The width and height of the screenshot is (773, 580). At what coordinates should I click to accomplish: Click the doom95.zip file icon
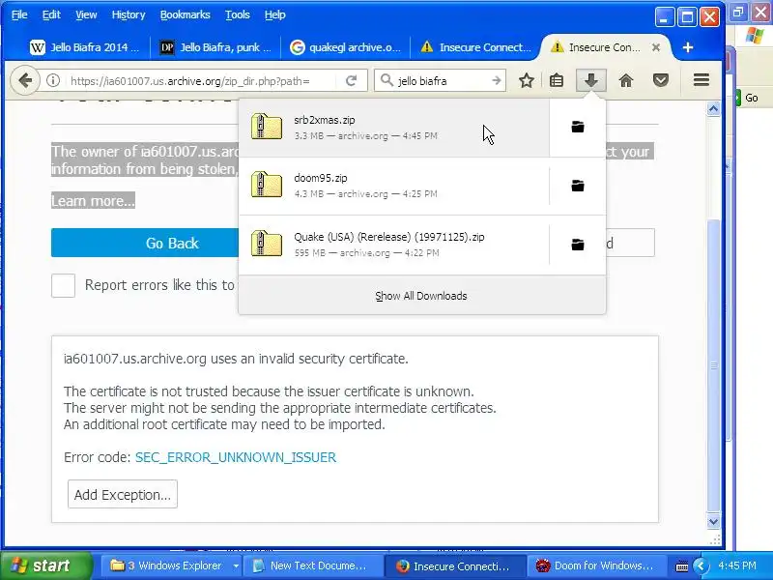point(267,185)
